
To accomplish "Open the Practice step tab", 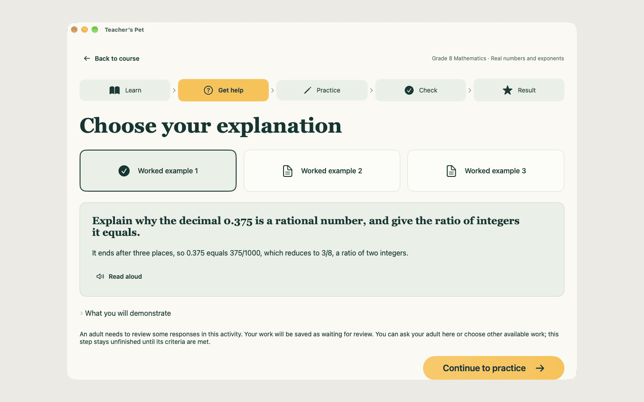I will click(x=322, y=90).
